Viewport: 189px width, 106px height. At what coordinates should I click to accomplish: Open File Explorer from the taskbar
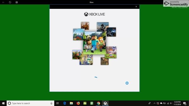pyautogui.click(x=71, y=103)
